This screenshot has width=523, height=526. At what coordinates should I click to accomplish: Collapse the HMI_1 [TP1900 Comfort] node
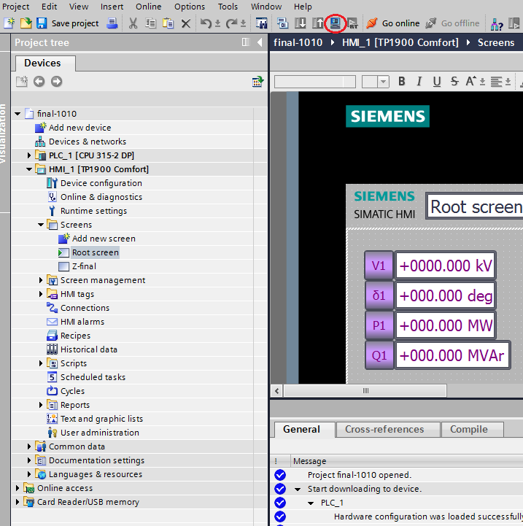(29, 169)
